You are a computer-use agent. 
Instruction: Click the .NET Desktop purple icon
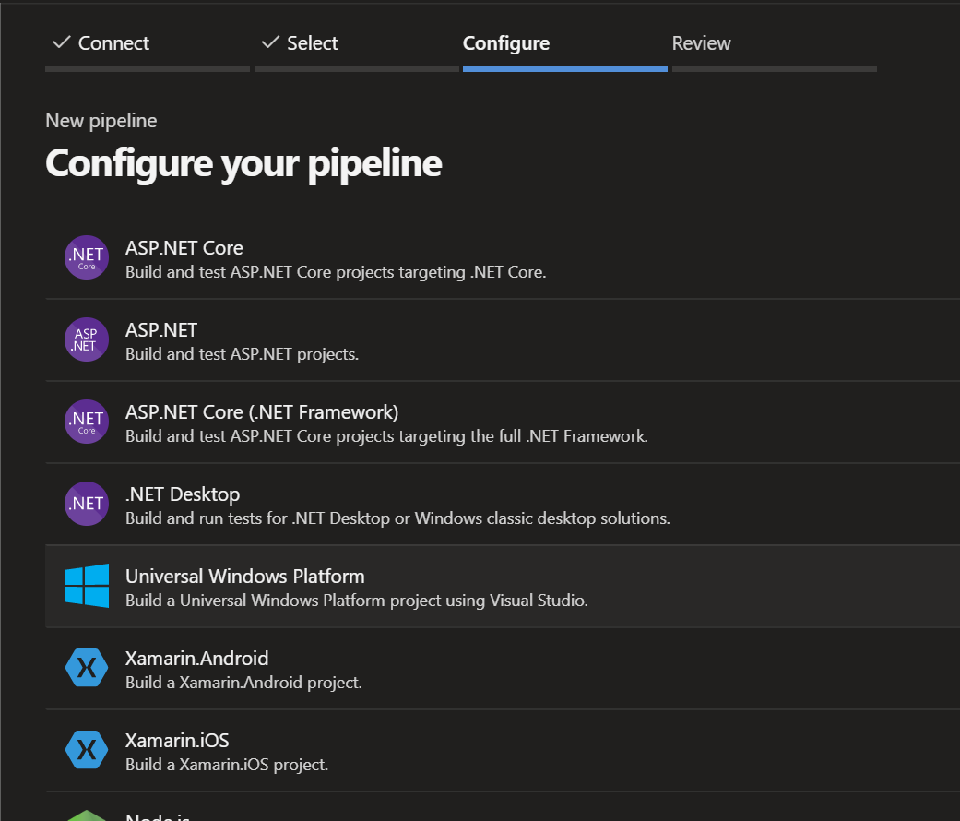[x=87, y=504]
